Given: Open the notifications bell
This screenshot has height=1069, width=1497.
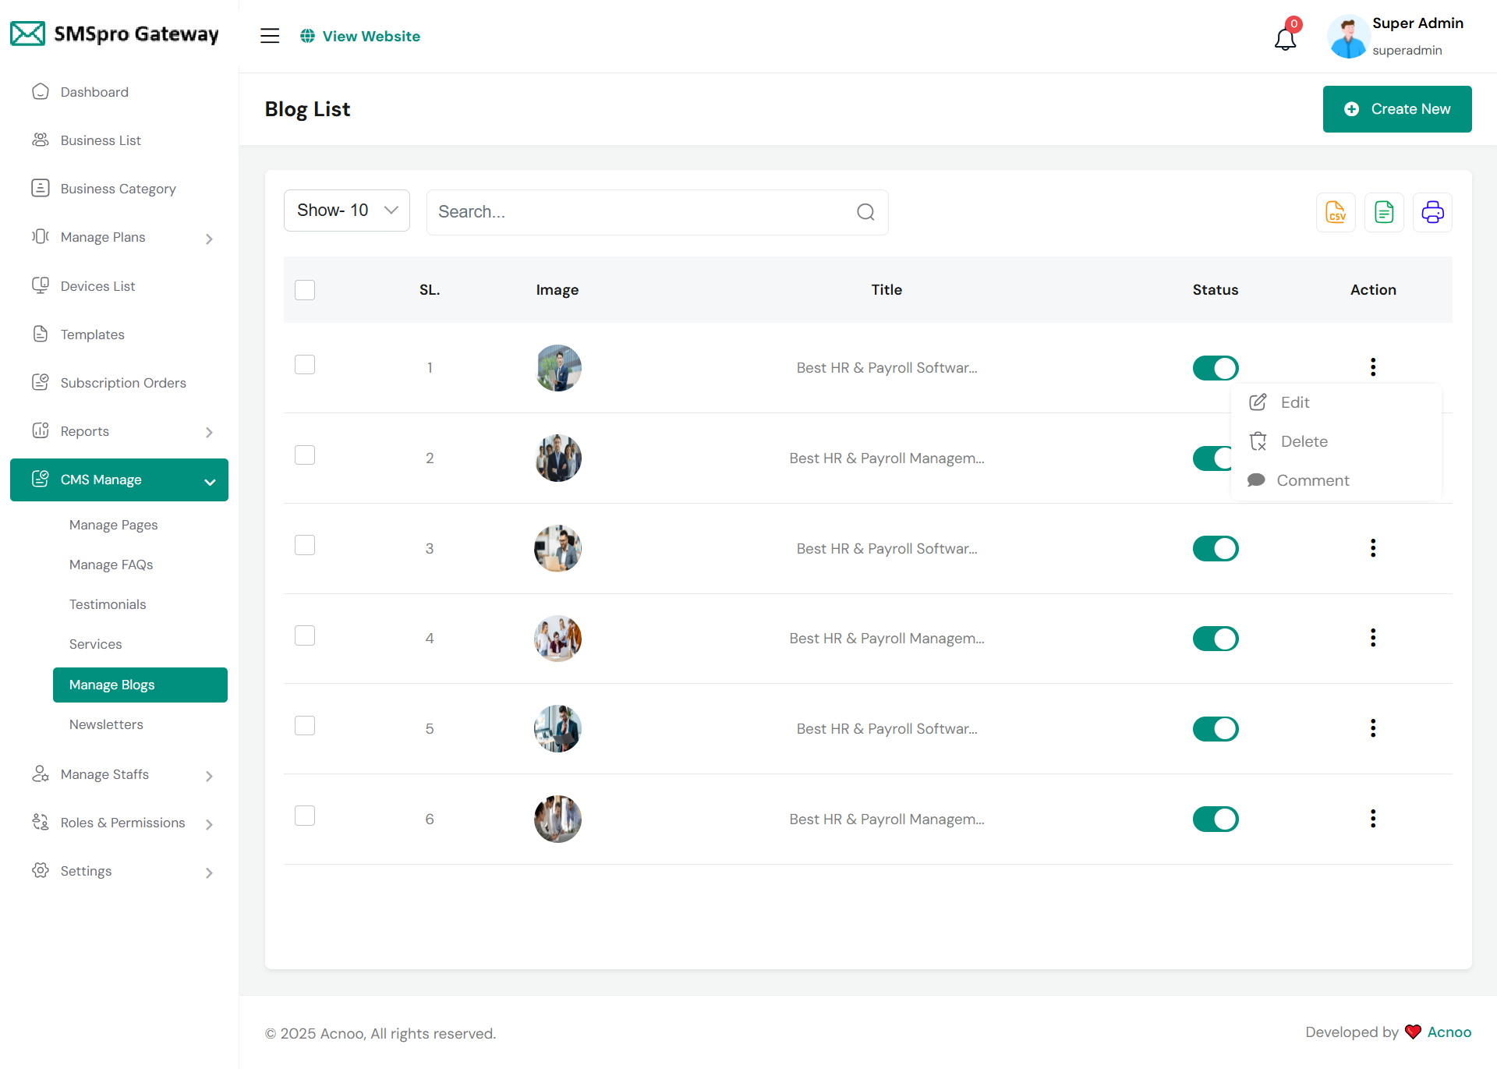Looking at the screenshot, I should click(x=1285, y=38).
